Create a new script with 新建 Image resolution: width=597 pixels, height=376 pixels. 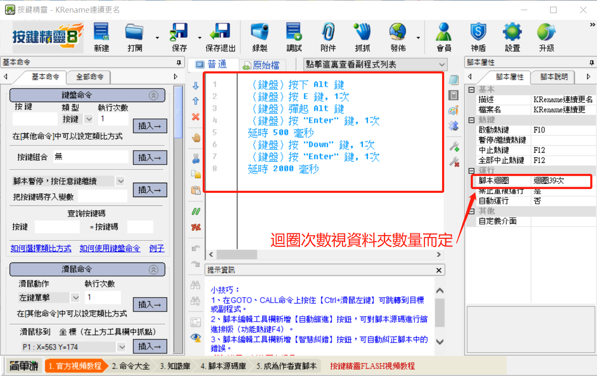pos(101,37)
